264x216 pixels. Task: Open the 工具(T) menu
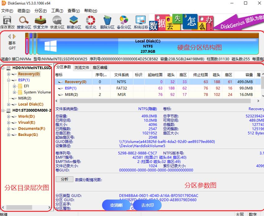[57, 11]
